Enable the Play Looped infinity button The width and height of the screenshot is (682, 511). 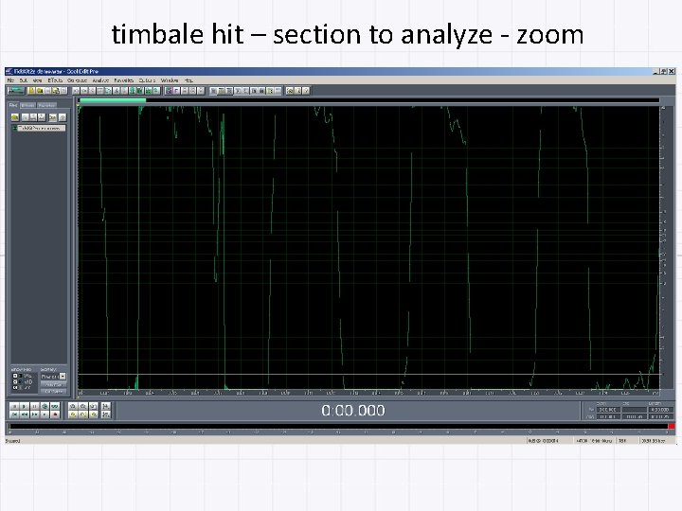pos(55,406)
